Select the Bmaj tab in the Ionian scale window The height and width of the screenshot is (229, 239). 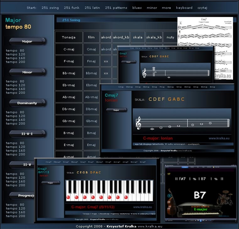click(x=212, y=87)
